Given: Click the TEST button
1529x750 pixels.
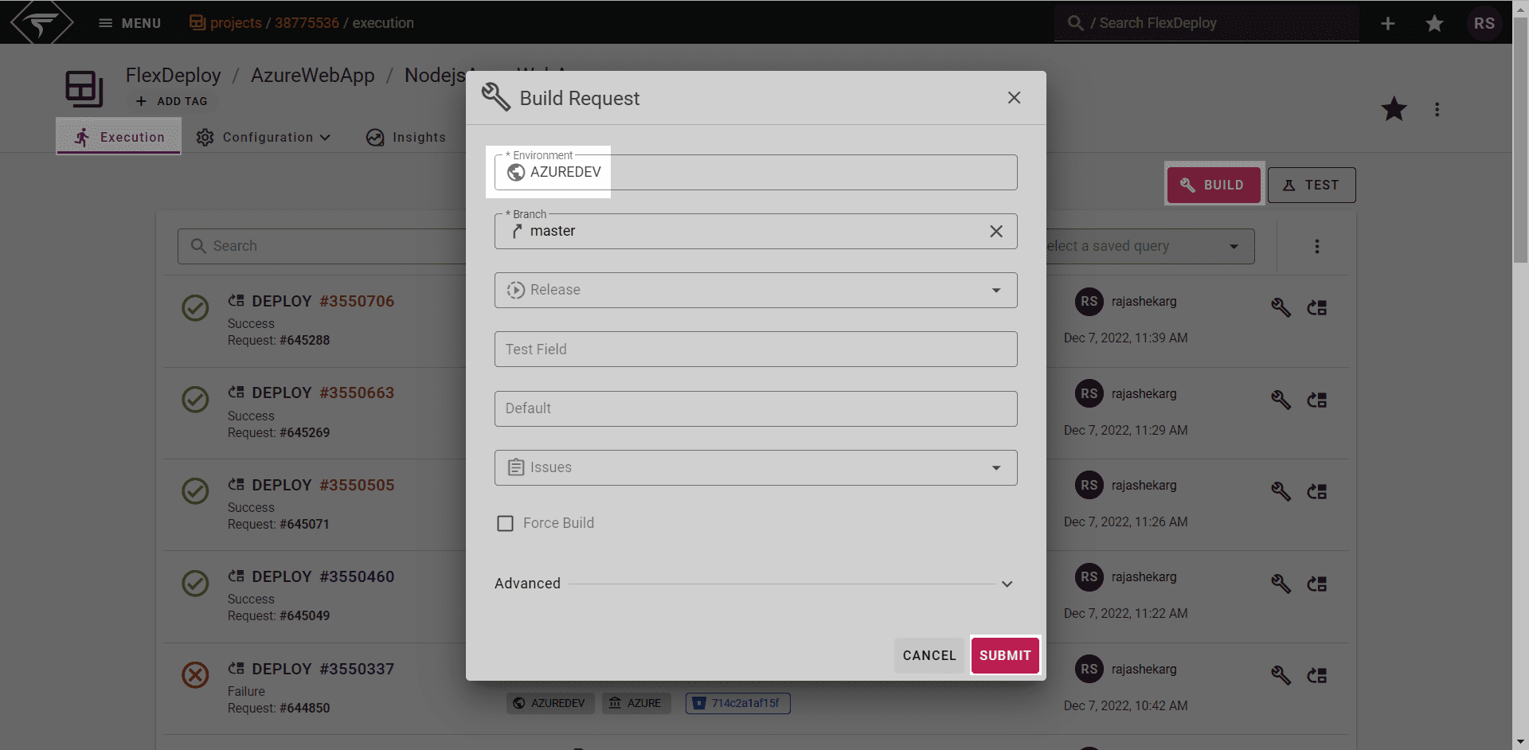Looking at the screenshot, I should coord(1312,185).
